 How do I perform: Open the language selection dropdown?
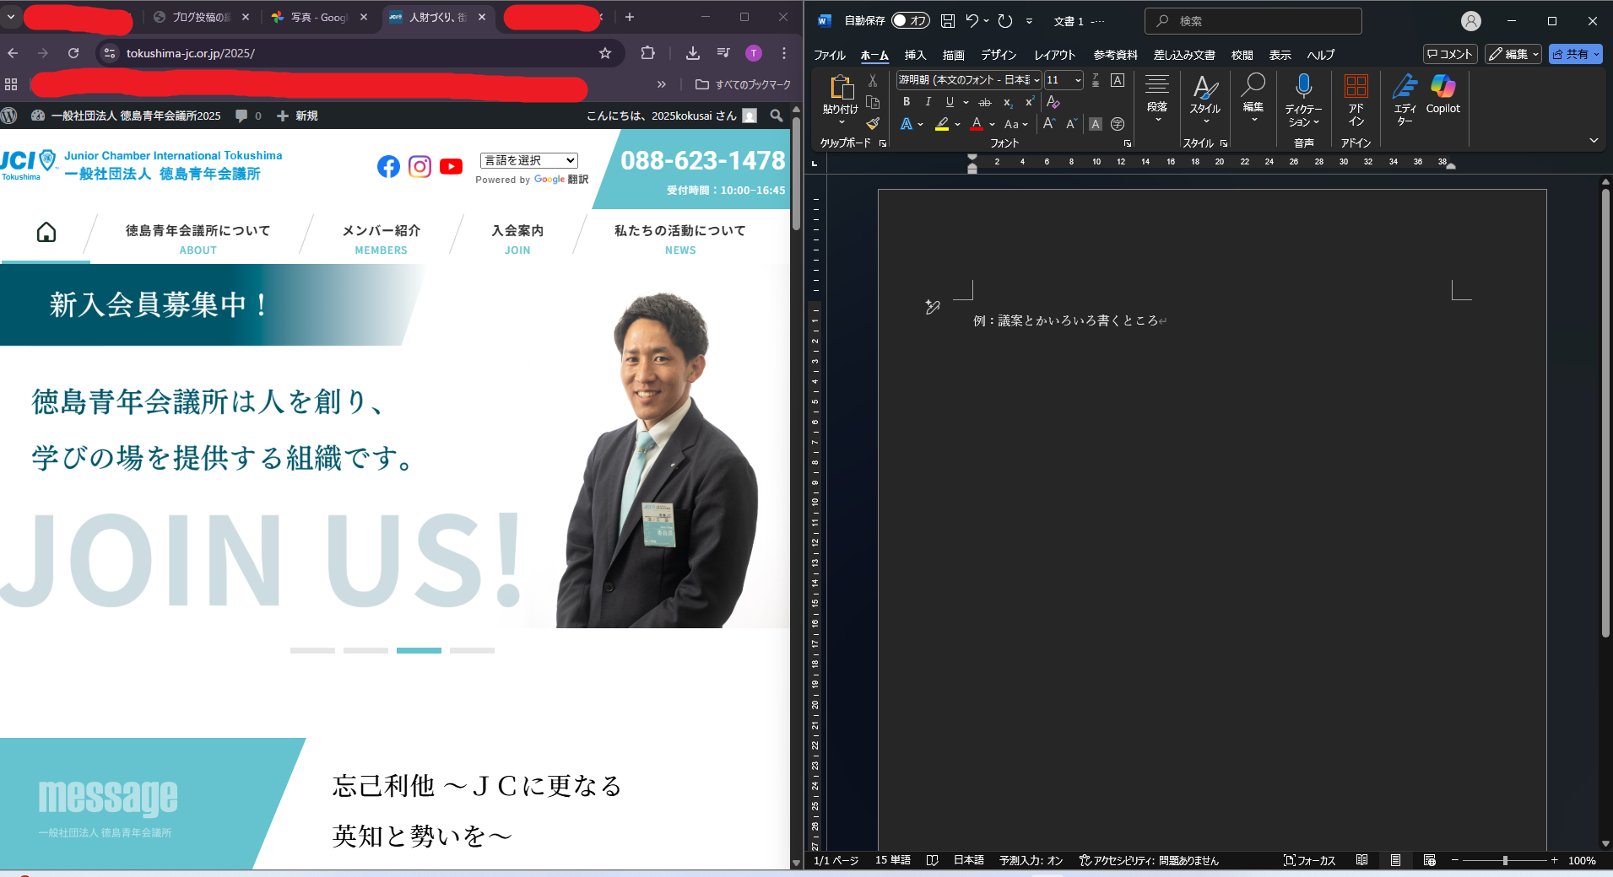[528, 160]
